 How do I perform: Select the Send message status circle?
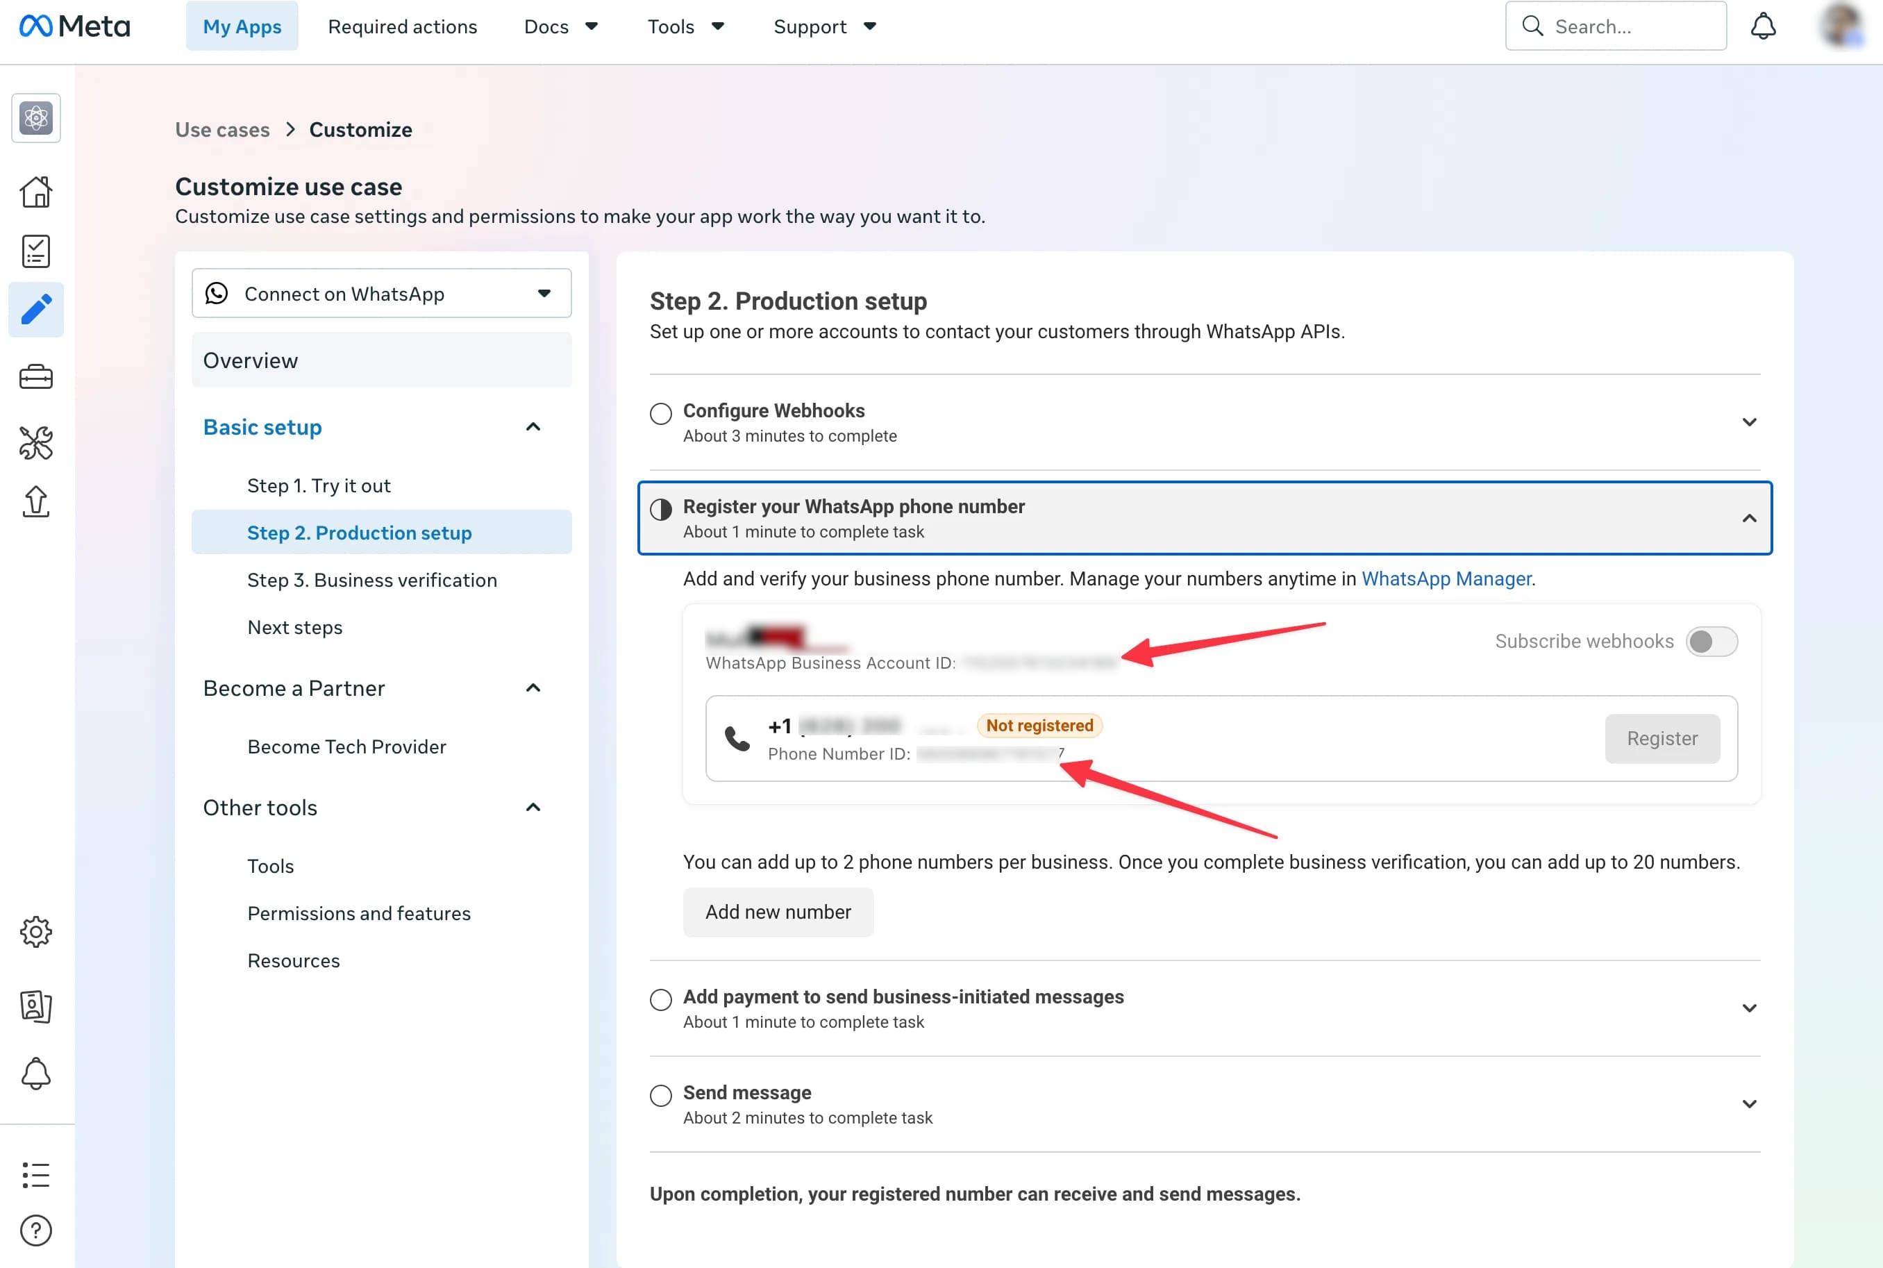pos(660,1096)
